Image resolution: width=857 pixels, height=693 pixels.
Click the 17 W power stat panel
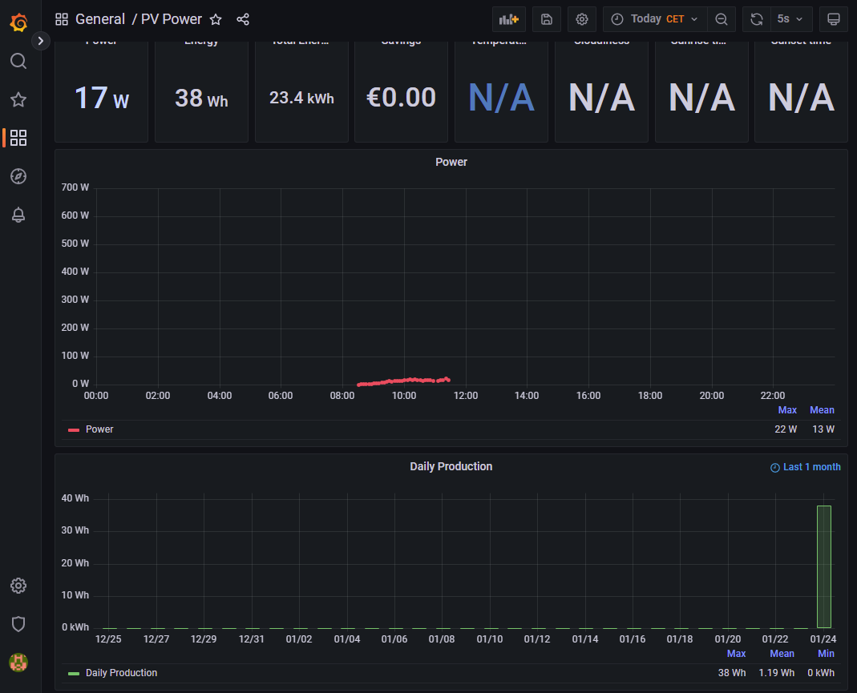point(101,92)
